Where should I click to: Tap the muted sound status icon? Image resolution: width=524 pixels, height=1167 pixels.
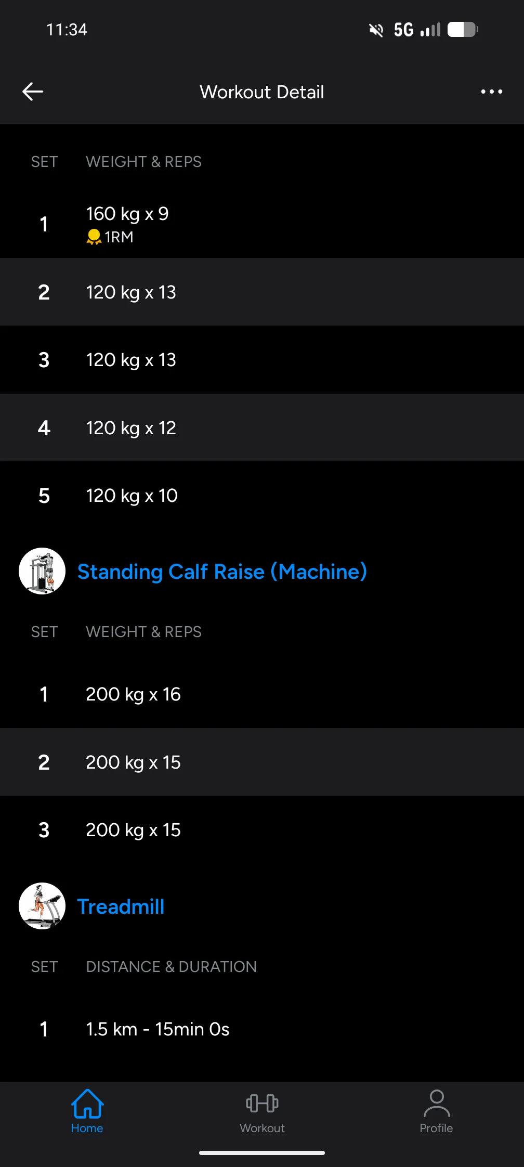click(x=376, y=30)
